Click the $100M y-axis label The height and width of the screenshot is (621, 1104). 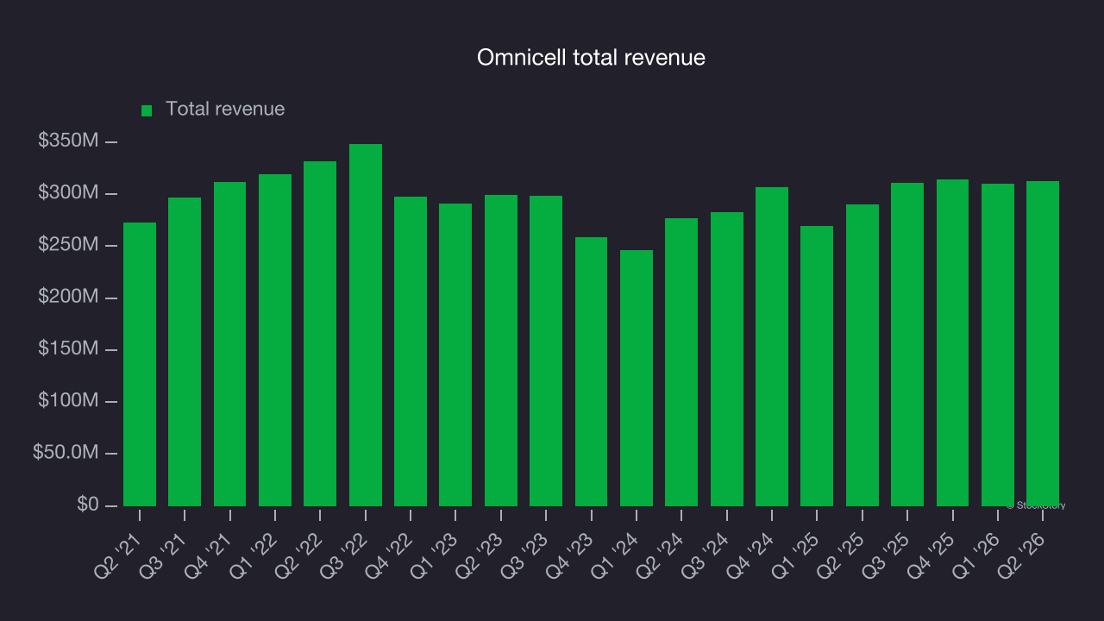(x=68, y=401)
